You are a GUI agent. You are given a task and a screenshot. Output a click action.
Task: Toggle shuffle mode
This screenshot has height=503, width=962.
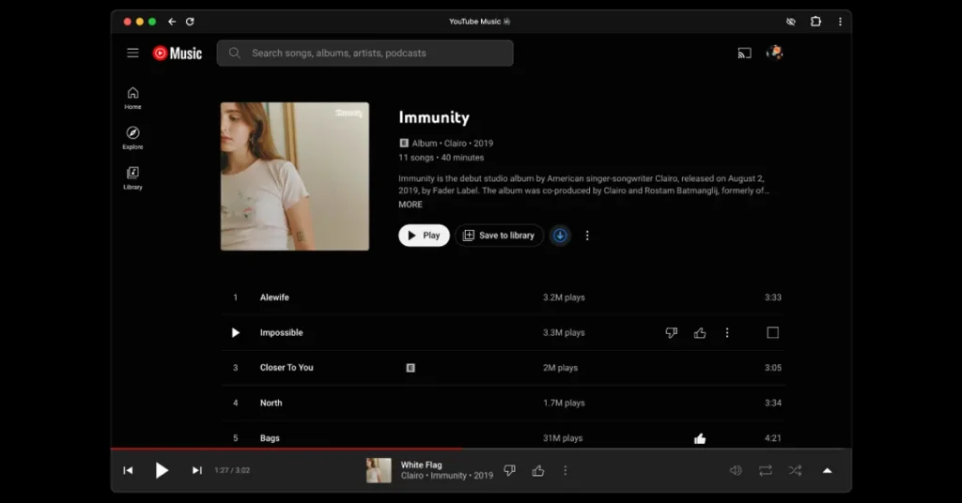[x=795, y=470]
